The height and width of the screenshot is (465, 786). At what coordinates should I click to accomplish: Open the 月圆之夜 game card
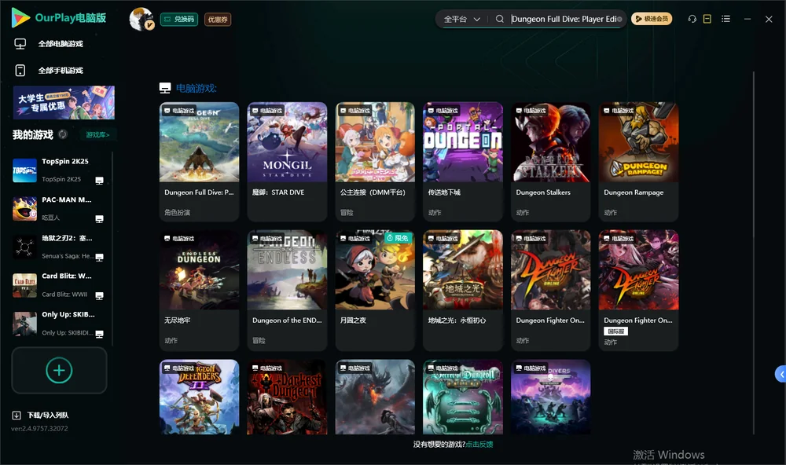click(x=375, y=290)
